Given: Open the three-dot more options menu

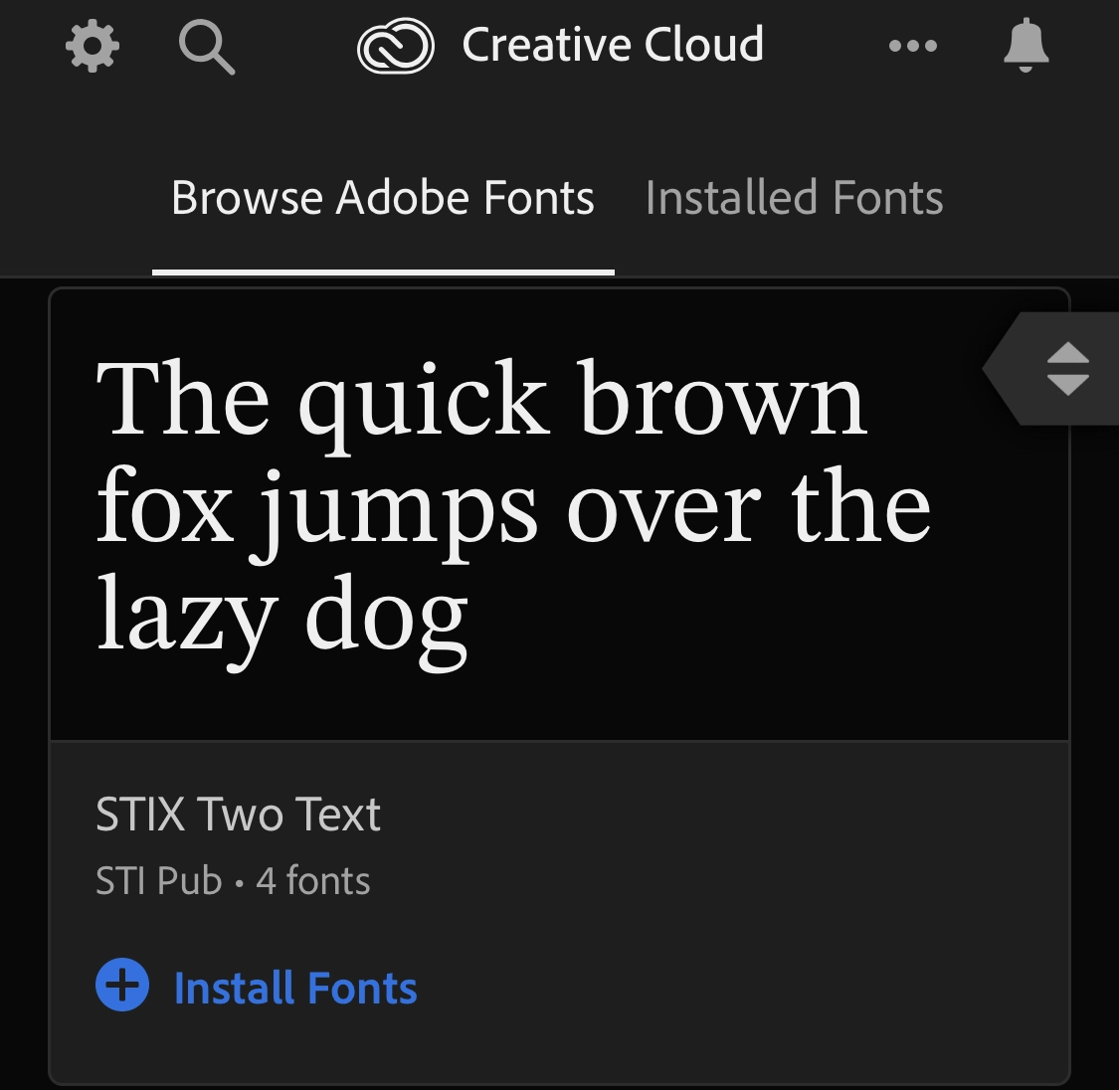Looking at the screenshot, I should click(913, 47).
